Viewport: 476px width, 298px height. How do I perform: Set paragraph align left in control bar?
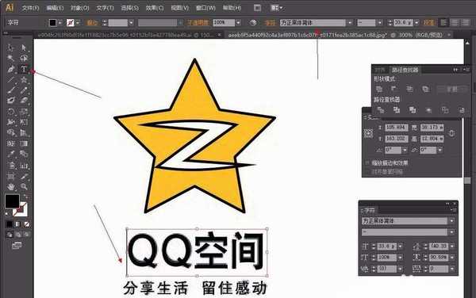[443, 22]
